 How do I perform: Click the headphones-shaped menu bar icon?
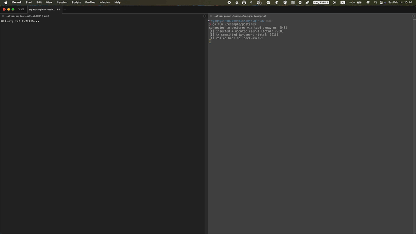coord(244,3)
